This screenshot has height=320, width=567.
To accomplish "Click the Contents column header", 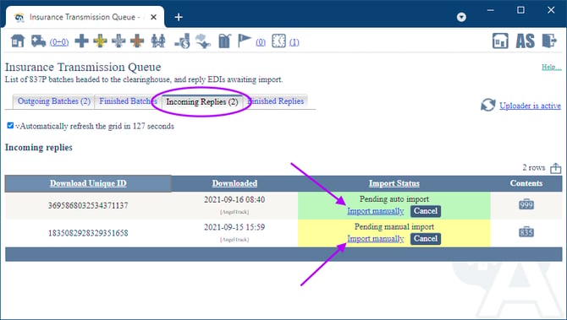I will click(526, 183).
